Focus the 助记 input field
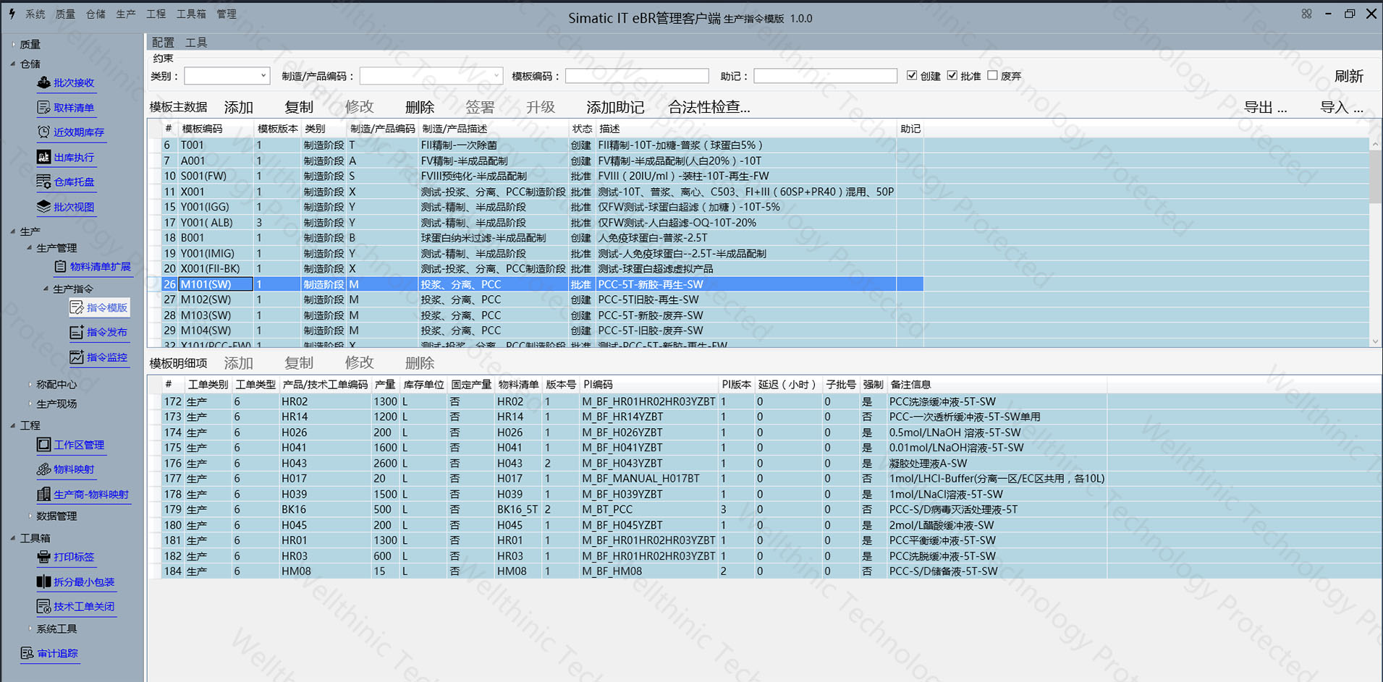 [x=825, y=76]
